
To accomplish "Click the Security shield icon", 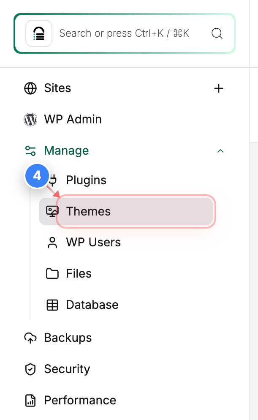I will (x=30, y=369).
